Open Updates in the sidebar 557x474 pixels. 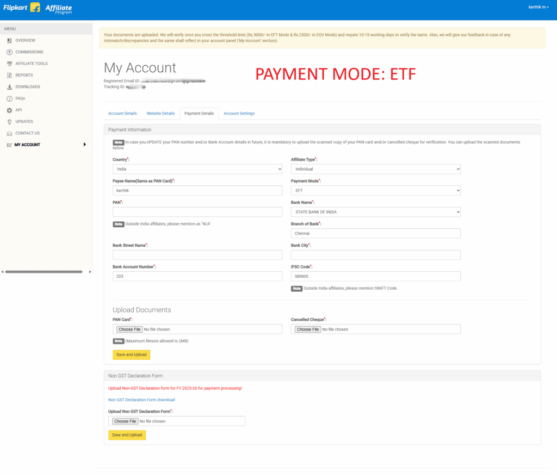[x=24, y=122]
